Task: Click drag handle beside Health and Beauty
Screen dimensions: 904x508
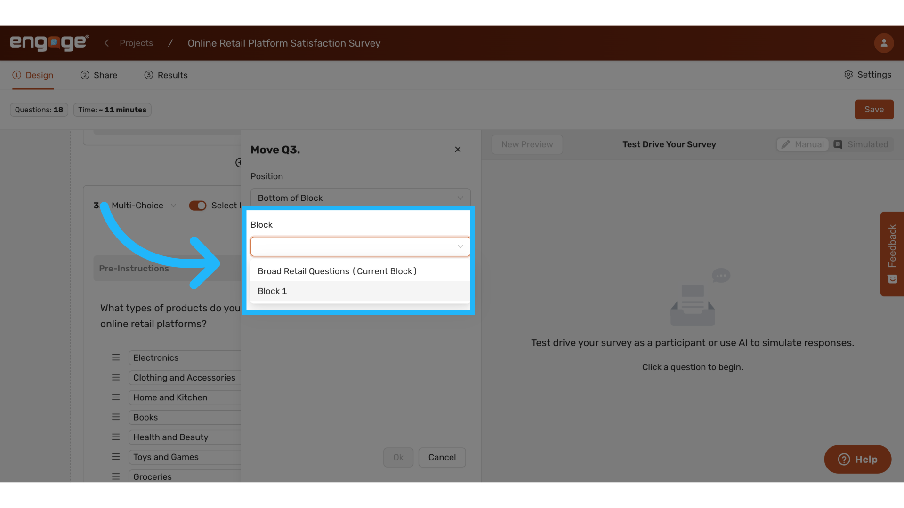Action: [116, 437]
